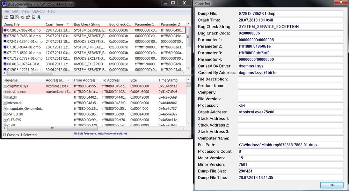This screenshot has height=191, width=349.
Task: Click down arrow of driver list vertical scrollbar
Action: click(x=188, y=123)
